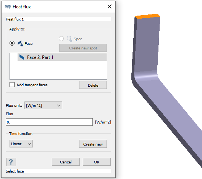This screenshot has height=179, width=202.
Task: Click the Flux value input field
Action: 49,122
